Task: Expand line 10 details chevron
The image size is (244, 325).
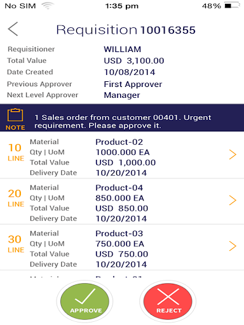Action: (233, 154)
